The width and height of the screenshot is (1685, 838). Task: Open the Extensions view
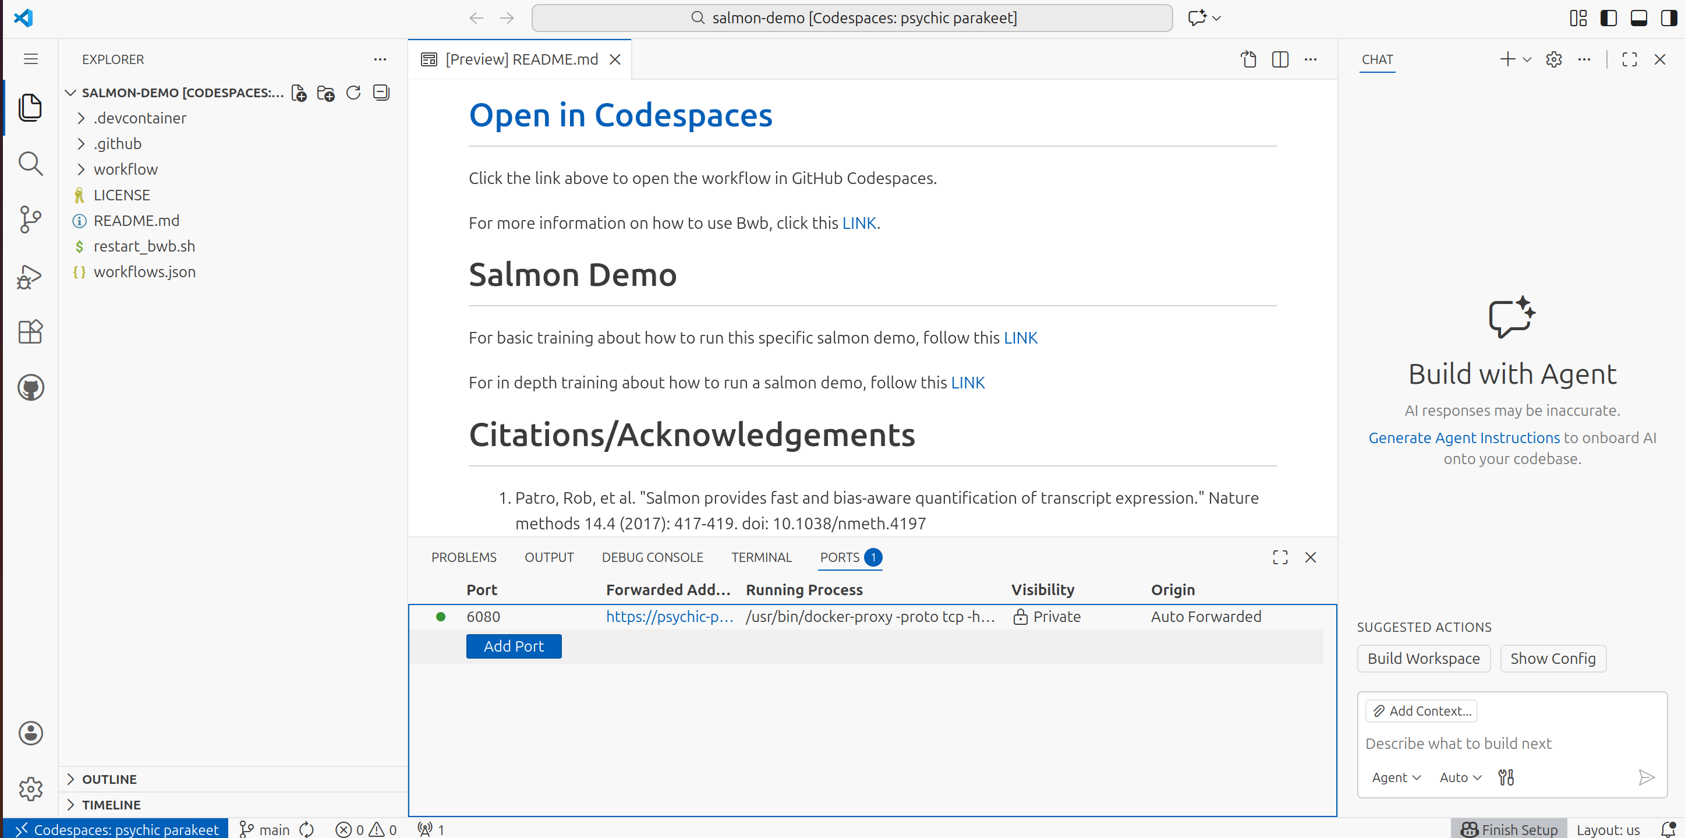pyautogui.click(x=30, y=332)
